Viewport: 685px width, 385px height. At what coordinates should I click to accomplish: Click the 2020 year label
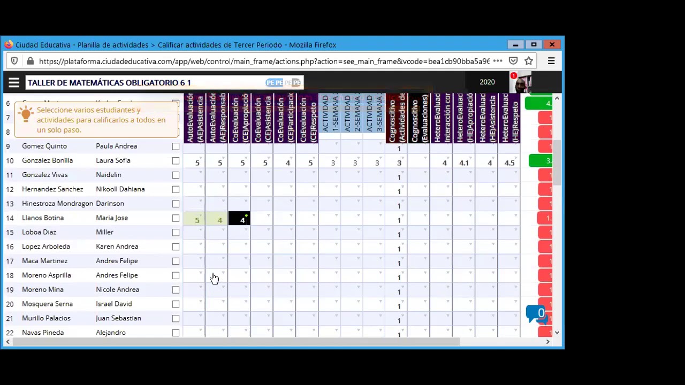click(x=487, y=82)
